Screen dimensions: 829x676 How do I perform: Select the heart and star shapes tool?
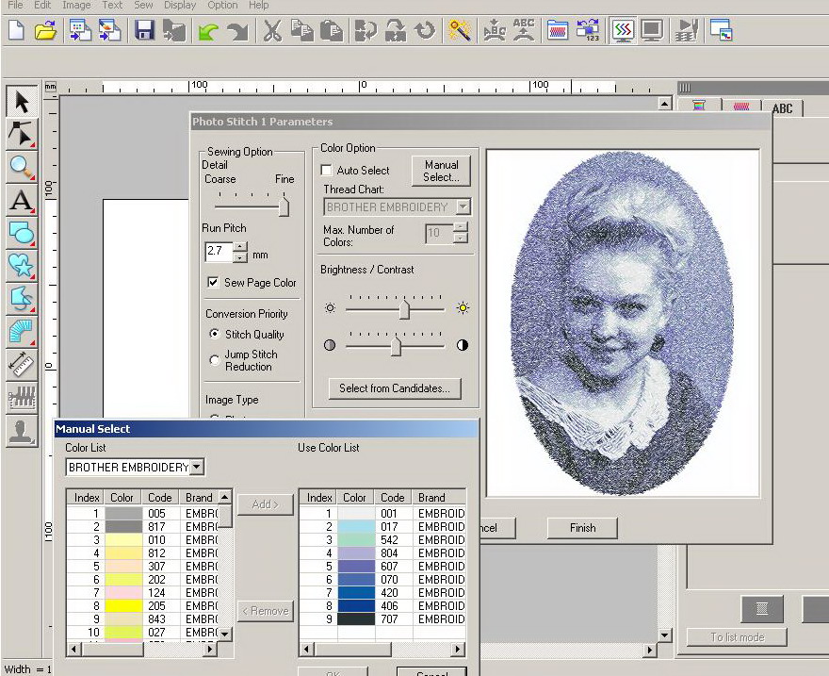pos(22,266)
